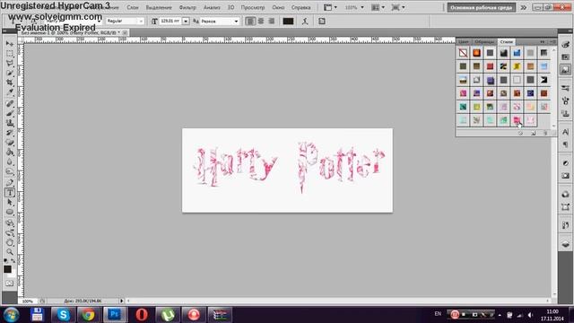
Task: Click the 100% zoom field in status bar
Action: click(x=28, y=301)
